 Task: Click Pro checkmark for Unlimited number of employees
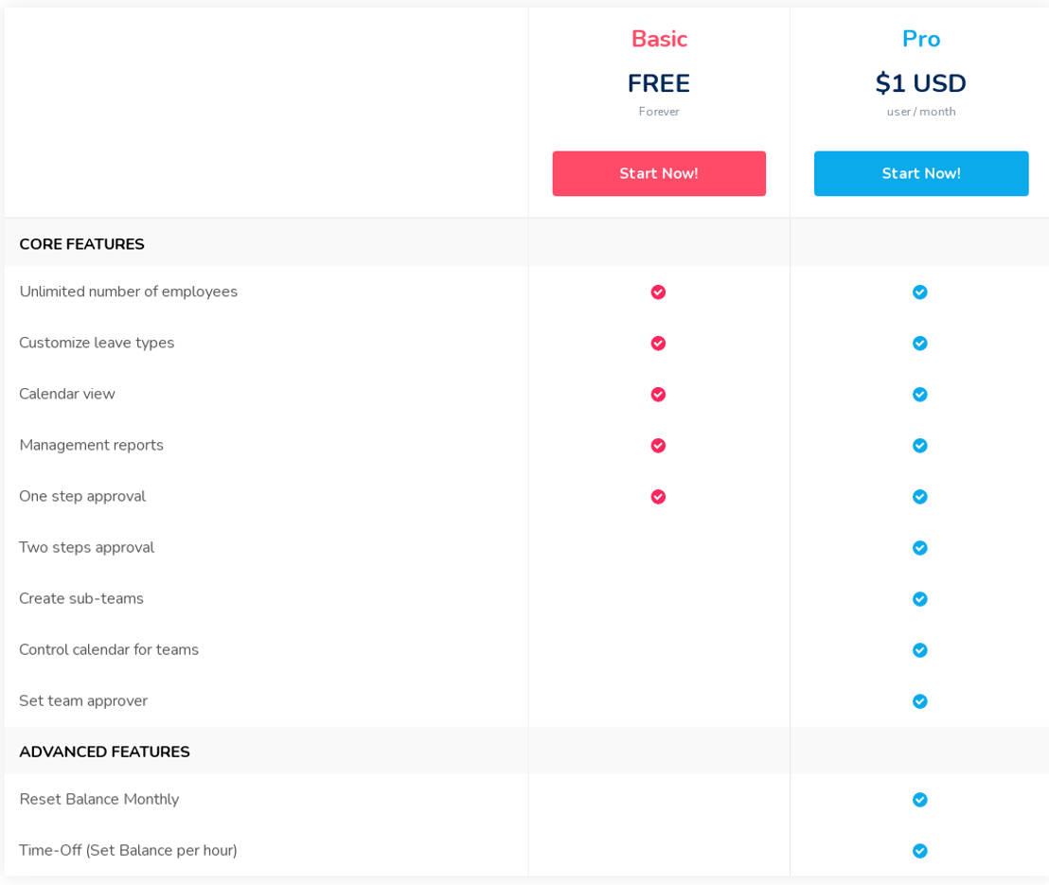(919, 292)
